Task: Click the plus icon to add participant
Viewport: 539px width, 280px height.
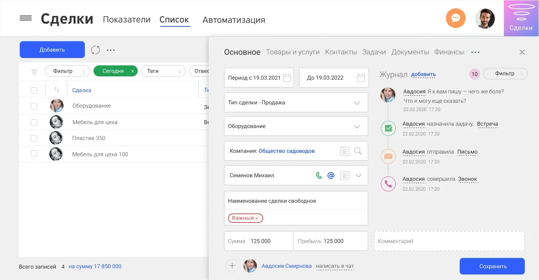Action: point(232,266)
